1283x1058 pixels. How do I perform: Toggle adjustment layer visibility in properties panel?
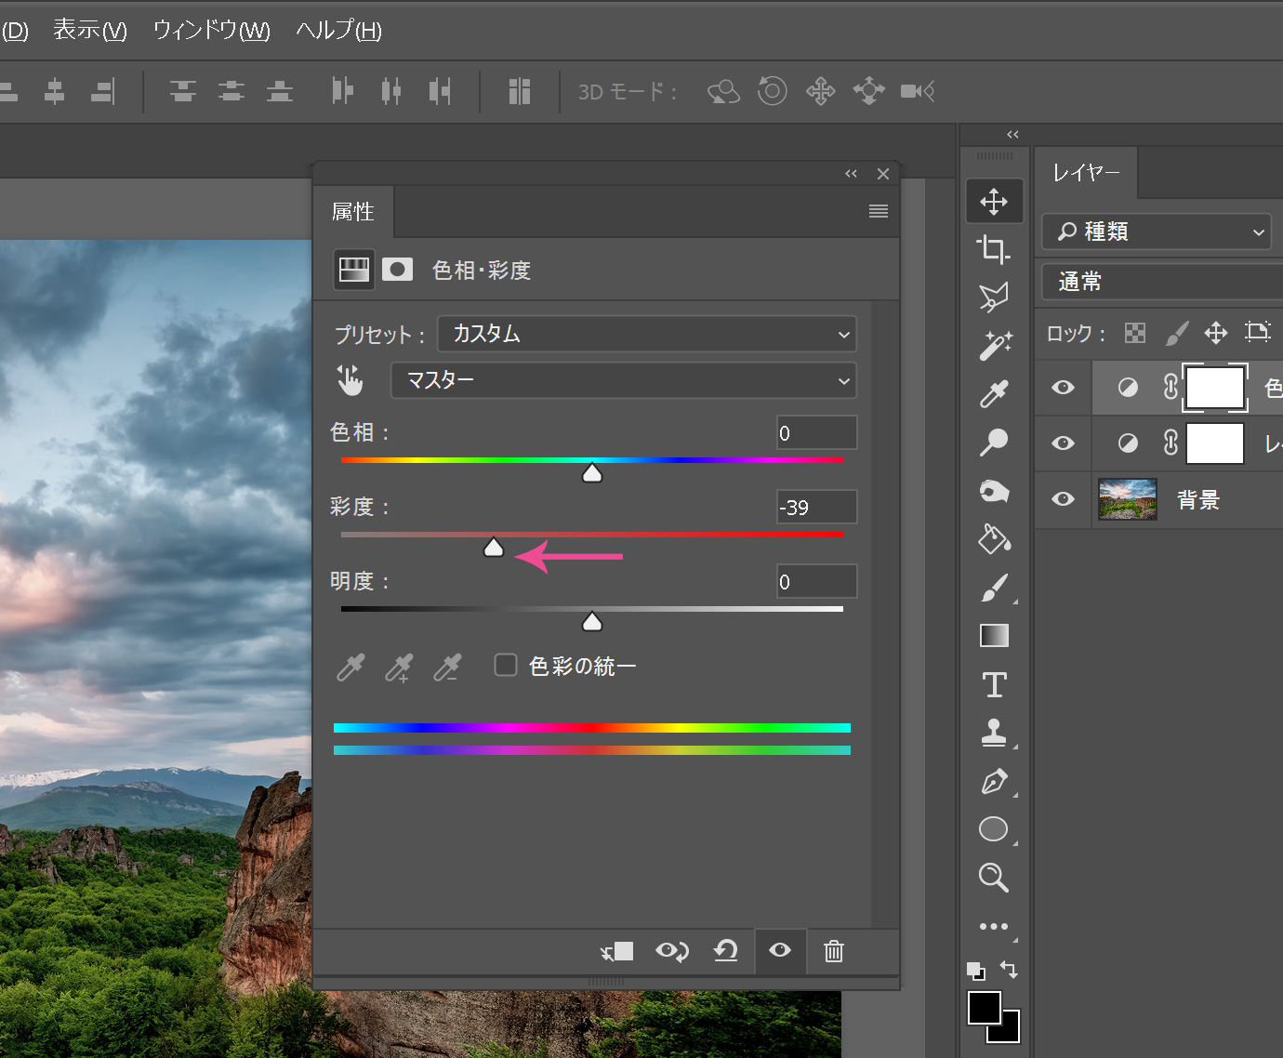pos(780,950)
